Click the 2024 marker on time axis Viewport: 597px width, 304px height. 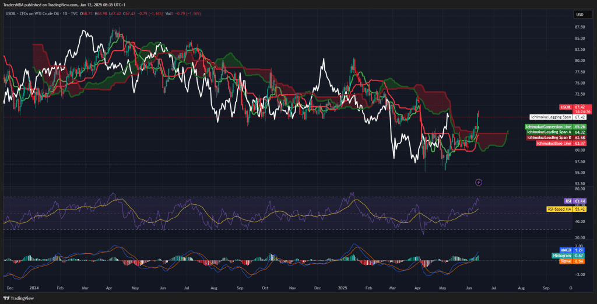[x=35, y=288]
